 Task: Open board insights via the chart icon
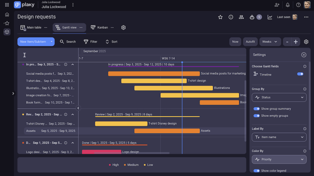(x=270, y=17)
